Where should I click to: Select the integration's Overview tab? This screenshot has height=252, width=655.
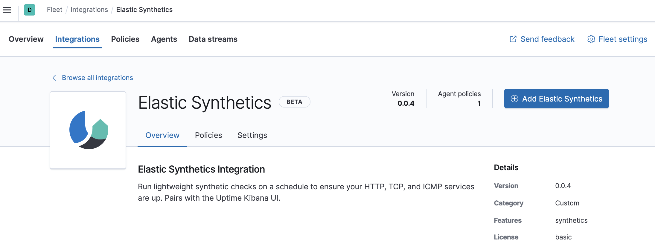162,135
